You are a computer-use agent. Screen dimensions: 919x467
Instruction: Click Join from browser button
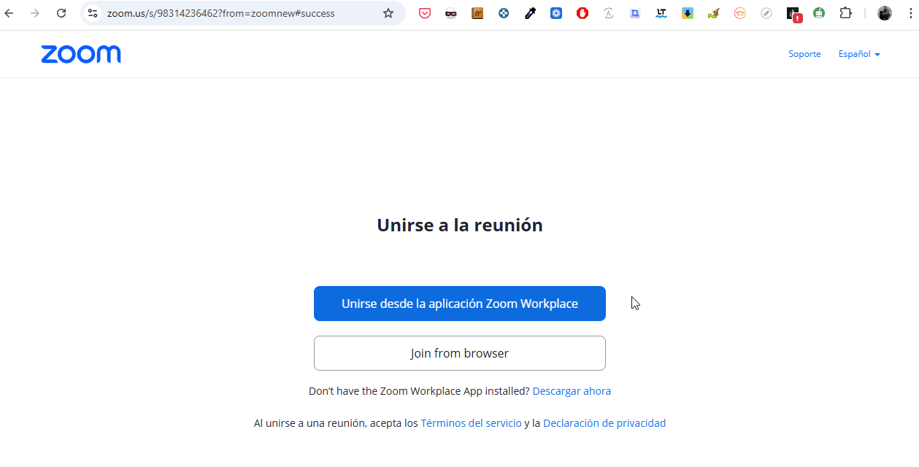coord(460,353)
